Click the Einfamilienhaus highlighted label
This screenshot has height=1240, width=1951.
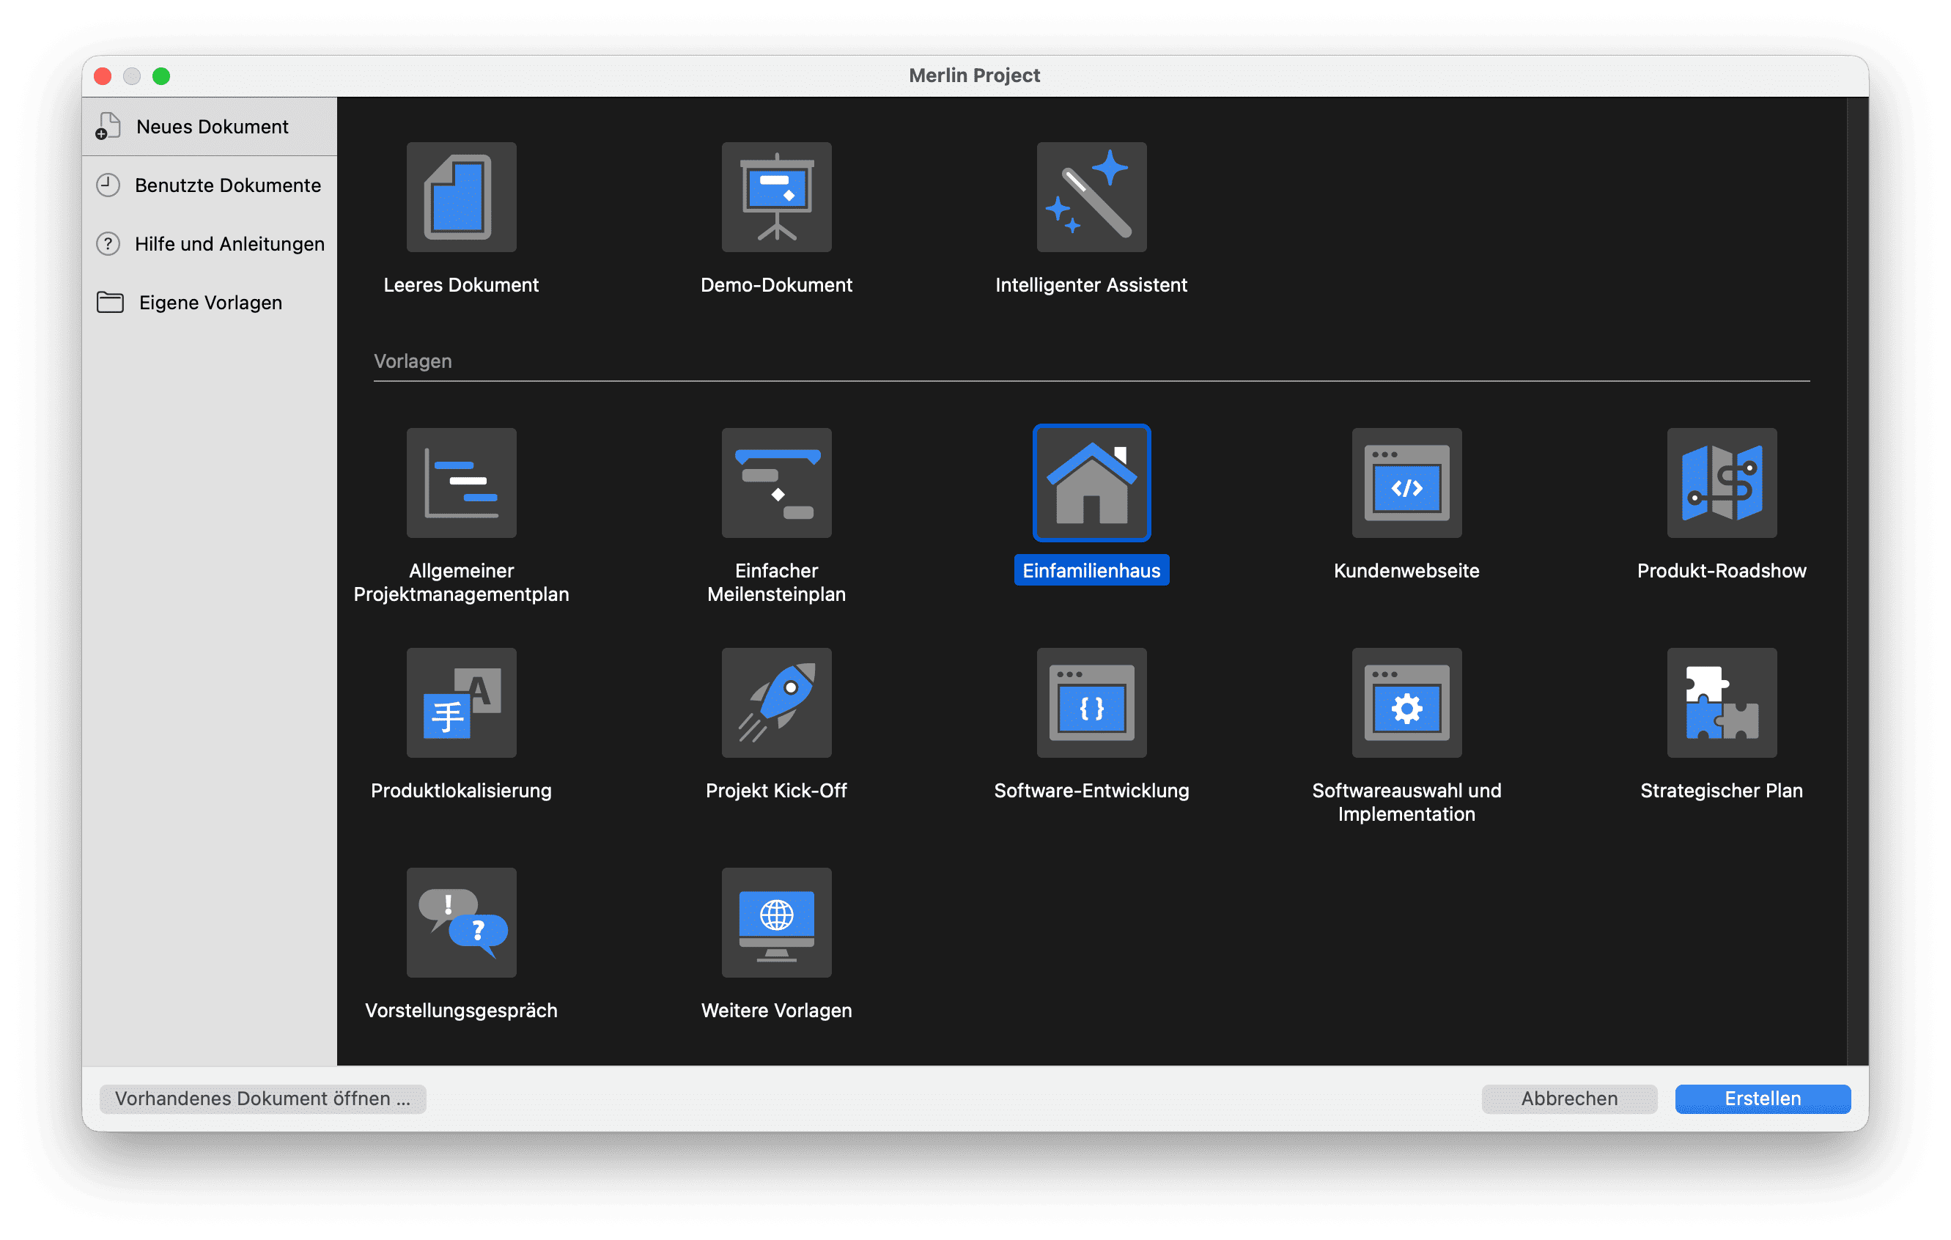coord(1091,570)
